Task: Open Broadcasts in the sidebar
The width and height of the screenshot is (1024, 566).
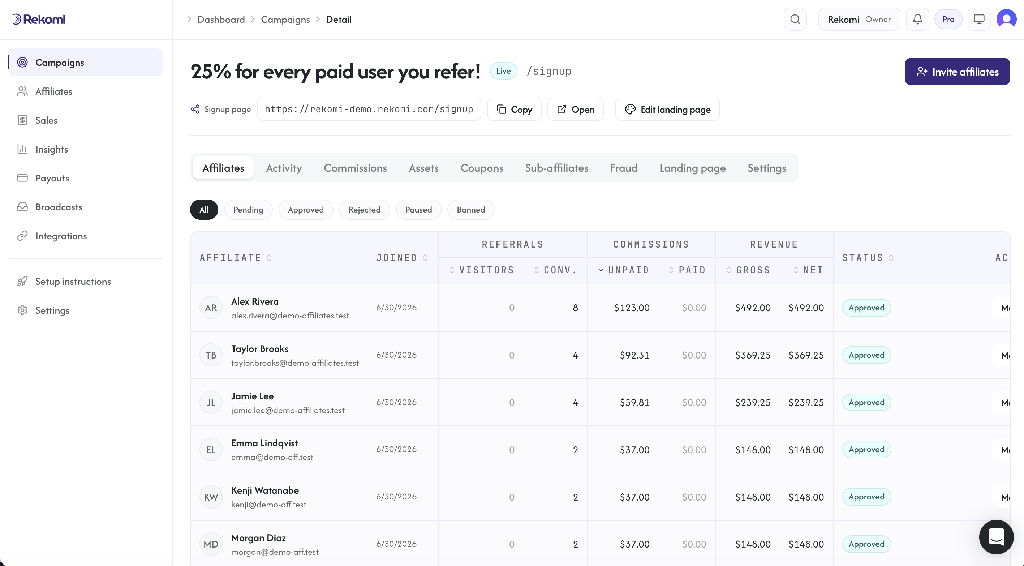Action: click(86, 207)
